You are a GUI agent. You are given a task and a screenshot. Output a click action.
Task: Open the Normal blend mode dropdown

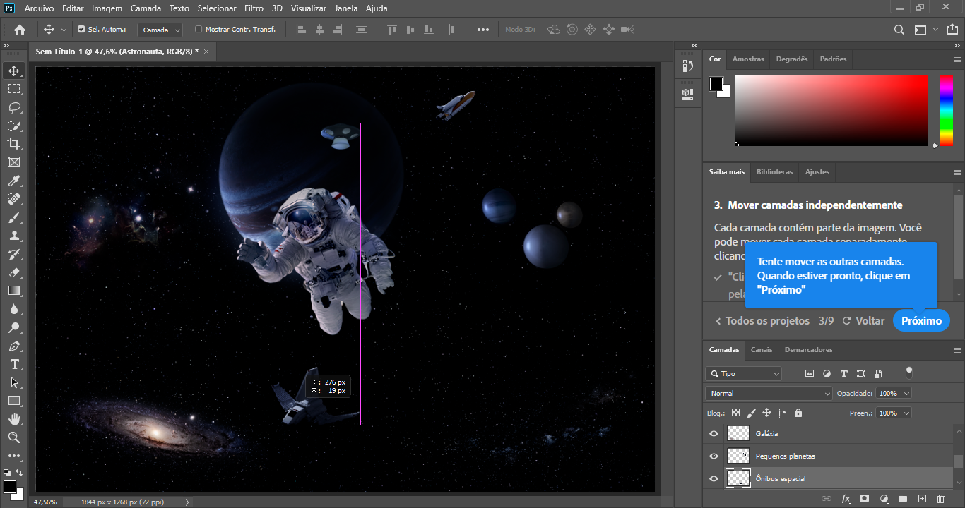pos(769,393)
